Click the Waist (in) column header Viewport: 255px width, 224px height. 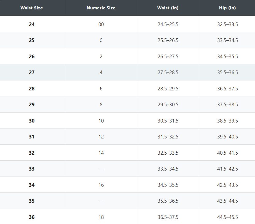(168, 8)
